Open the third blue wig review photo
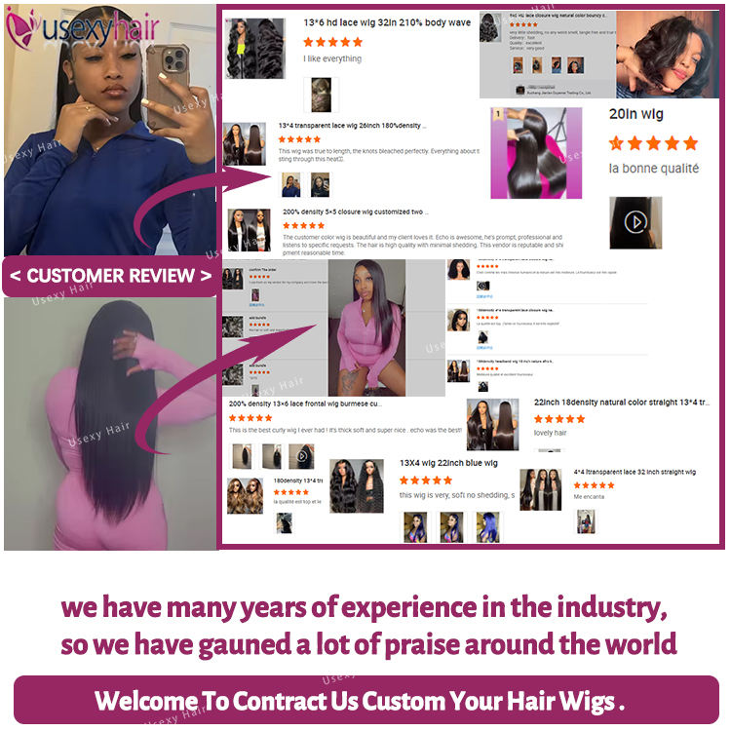731x731 pixels. tap(487, 526)
